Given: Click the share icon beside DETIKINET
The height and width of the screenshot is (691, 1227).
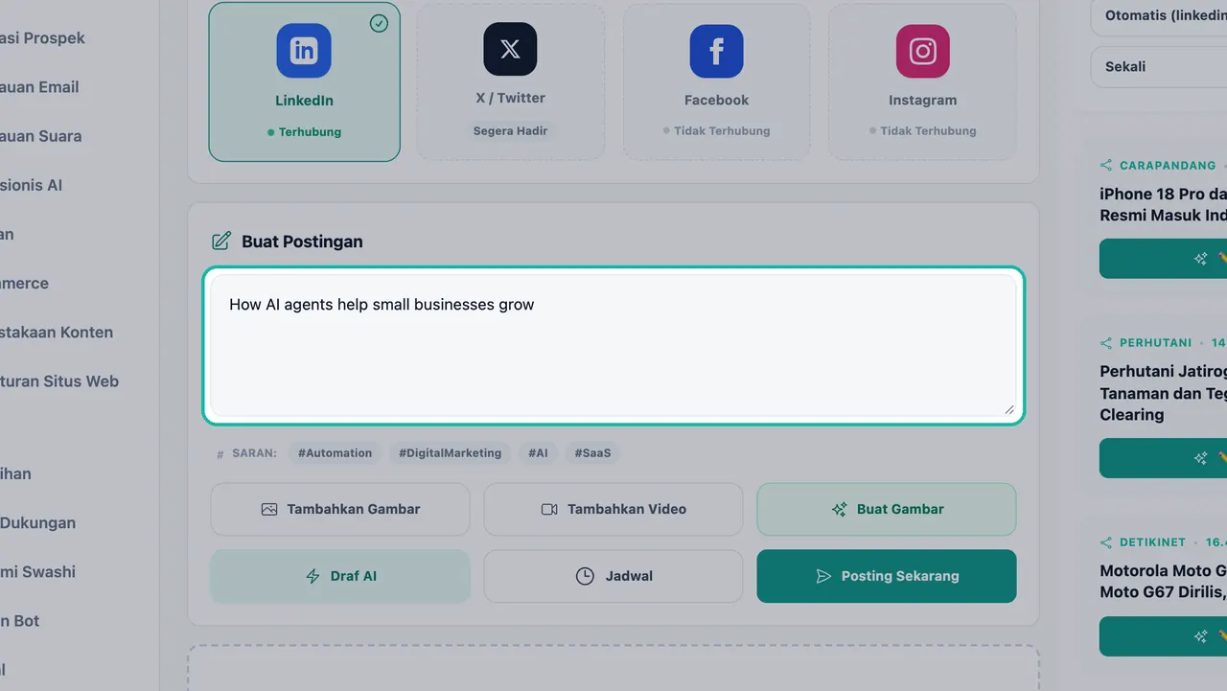Looking at the screenshot, I should pyautogui.click(x=1106, y=541).
